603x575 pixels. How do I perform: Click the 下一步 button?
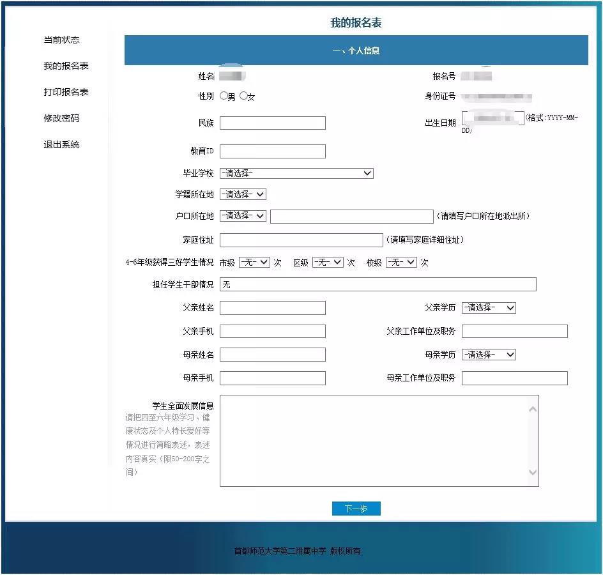coord(356,509)
